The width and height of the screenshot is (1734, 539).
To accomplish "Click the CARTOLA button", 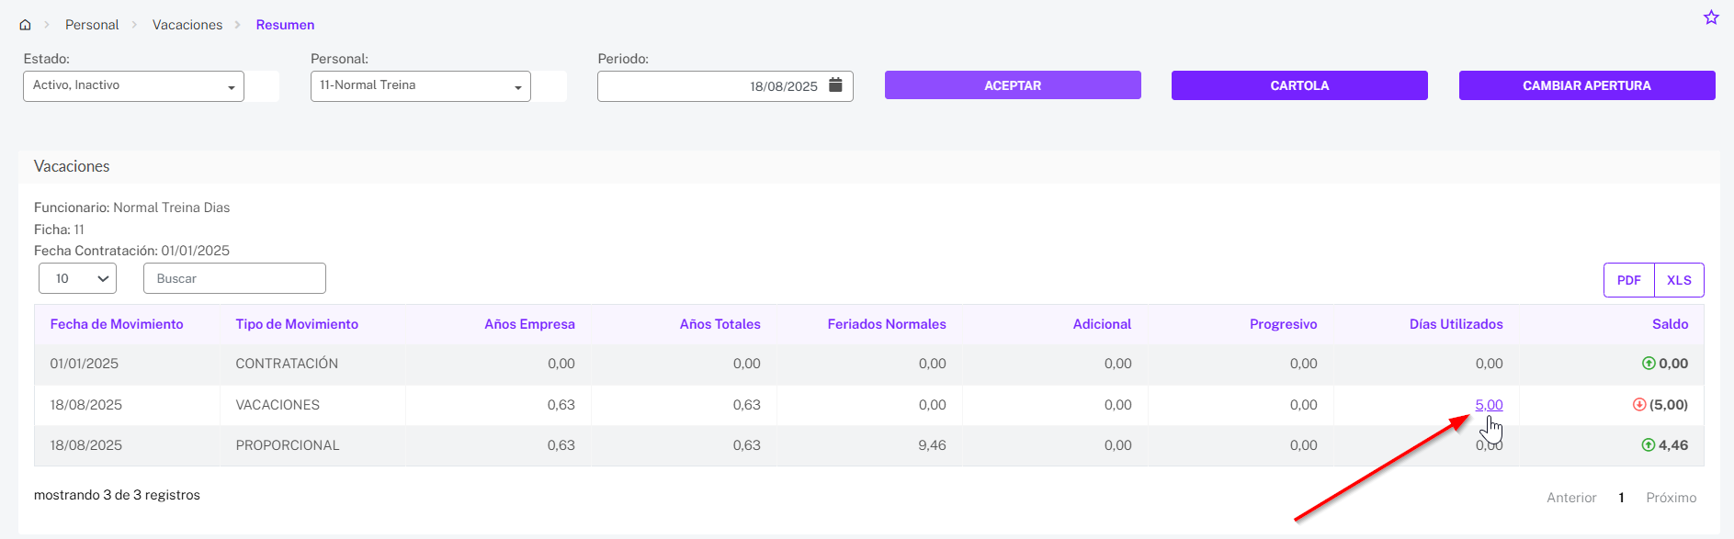I will pyautogui.click(x=1299, y=85).
